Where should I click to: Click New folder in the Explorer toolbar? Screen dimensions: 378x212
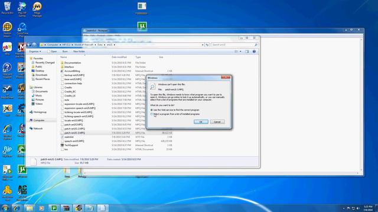[79, 51]
